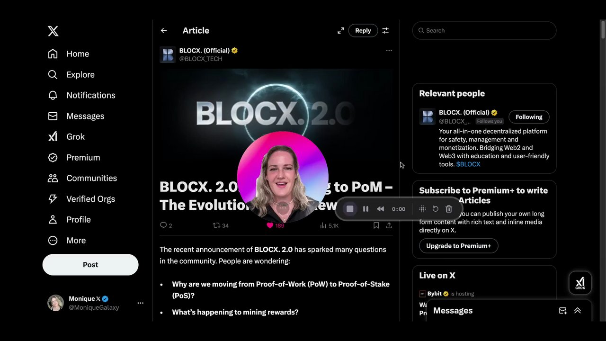
Task: Toggle the bookmark icon under the article title
Action: 376,225
